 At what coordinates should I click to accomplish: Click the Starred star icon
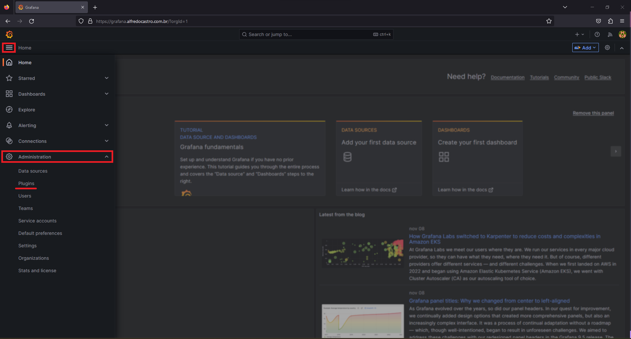[9, 78]
